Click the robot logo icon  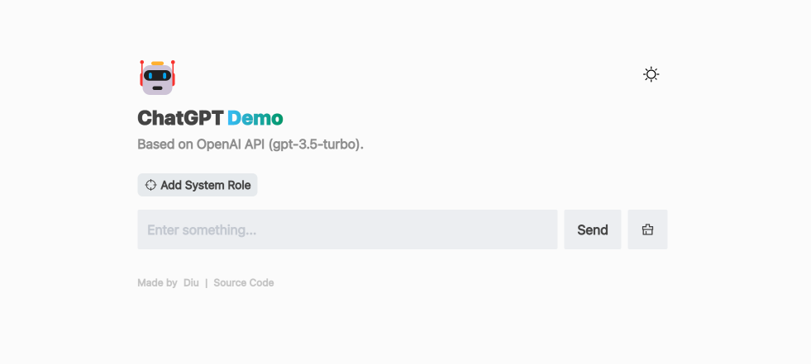coord(157,78)
